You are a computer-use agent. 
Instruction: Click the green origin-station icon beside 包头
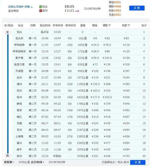click(x=40, y=7)
